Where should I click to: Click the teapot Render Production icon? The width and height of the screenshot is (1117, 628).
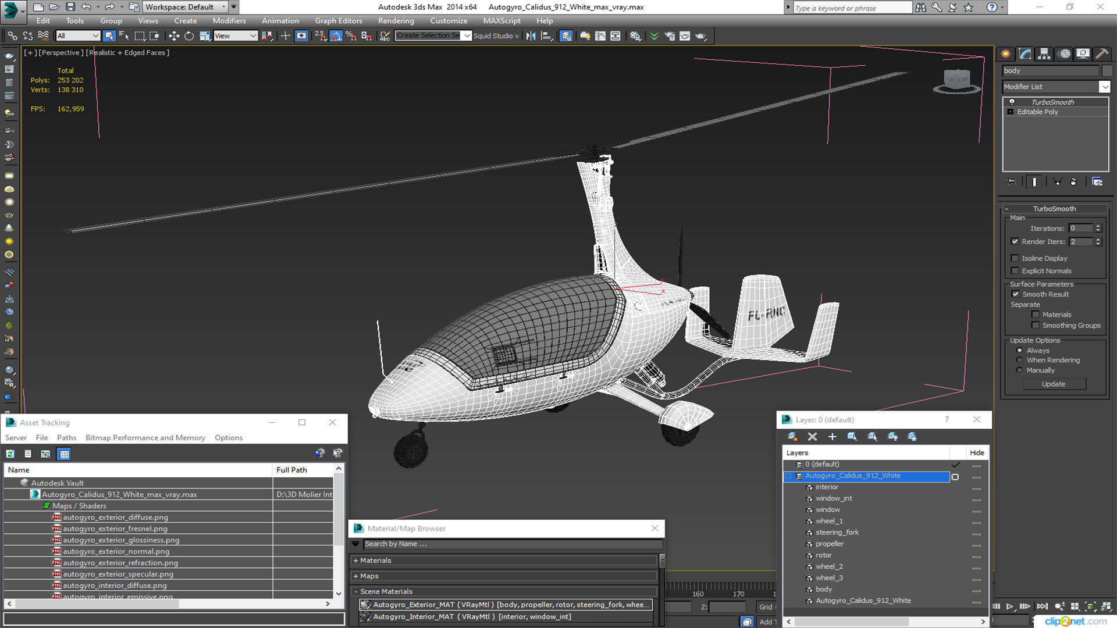700,36
